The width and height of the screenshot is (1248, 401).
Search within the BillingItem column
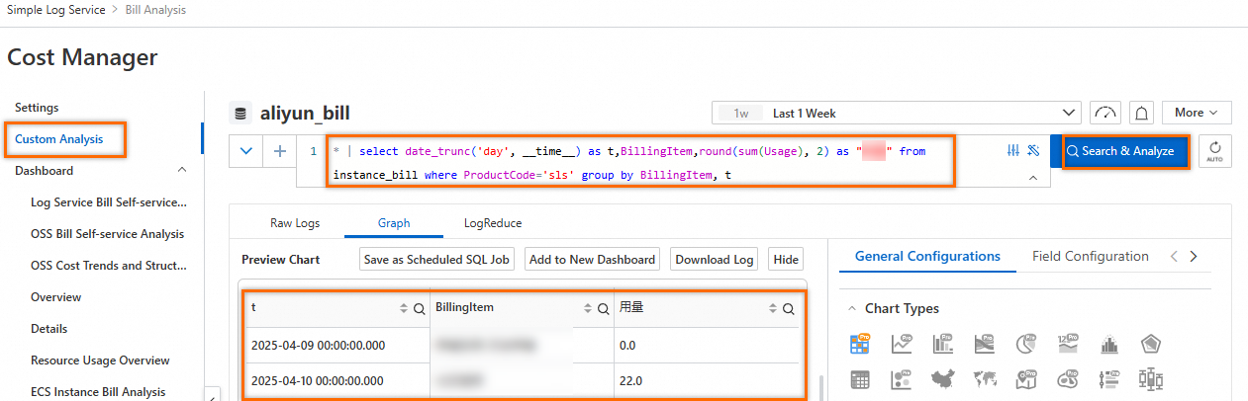603,309
